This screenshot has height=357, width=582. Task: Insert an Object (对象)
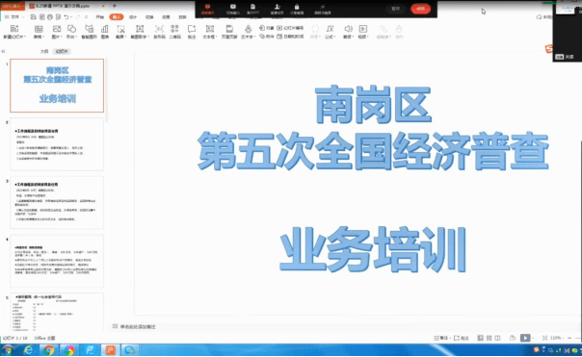[267, 28]
